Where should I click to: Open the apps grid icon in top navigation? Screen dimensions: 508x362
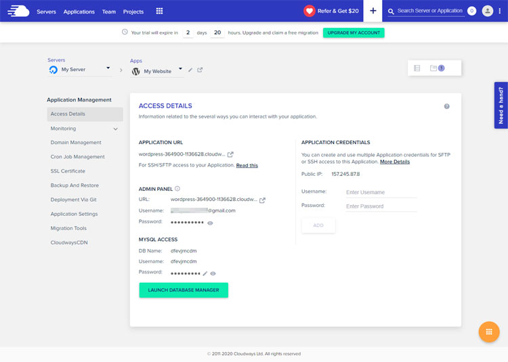click(159, 11)
